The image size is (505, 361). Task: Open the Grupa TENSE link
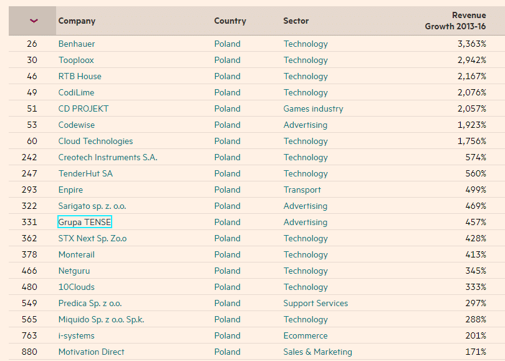tap(84, 222)
